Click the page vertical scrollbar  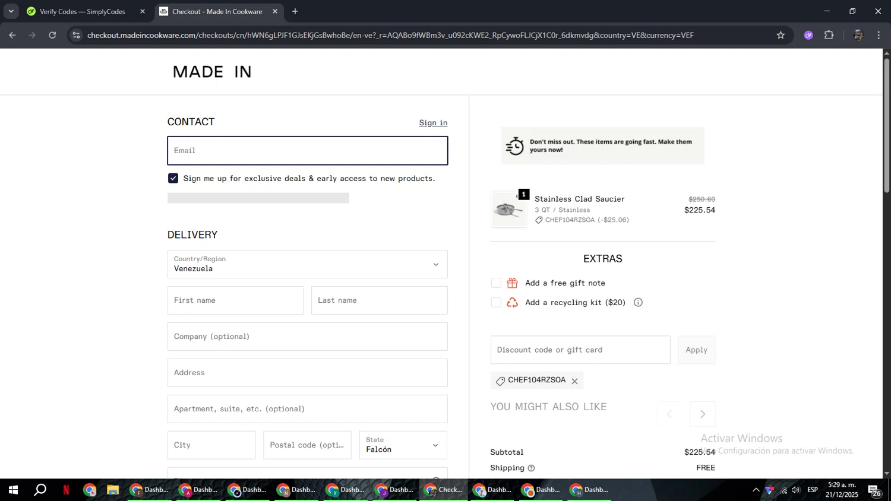887,125
